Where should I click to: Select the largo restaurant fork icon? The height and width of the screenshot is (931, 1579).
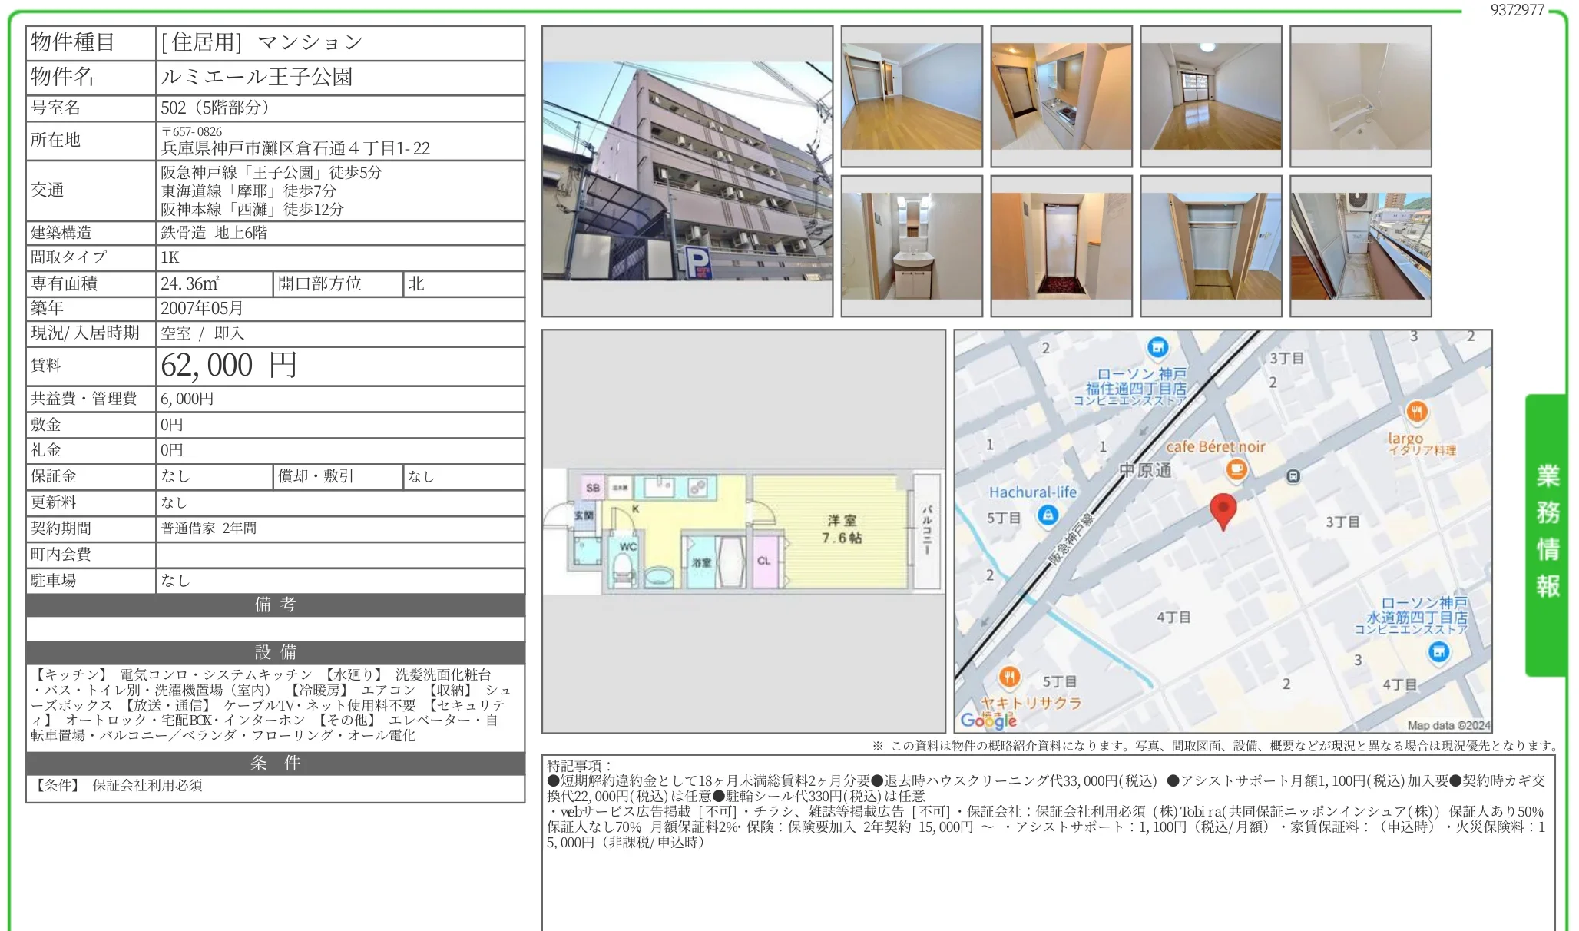tap(1417, 412)
